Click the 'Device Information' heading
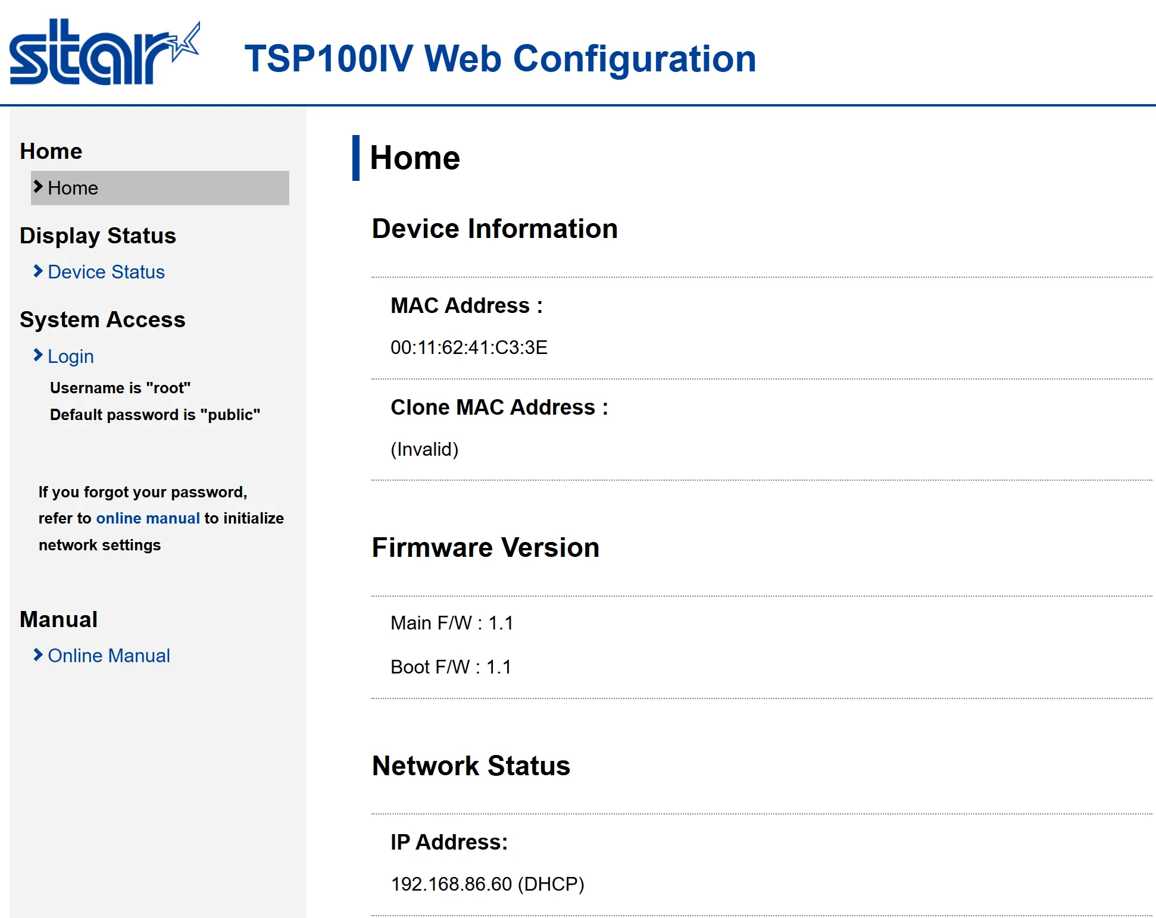Screen dimensions: 1156x918 coord(495,229)
